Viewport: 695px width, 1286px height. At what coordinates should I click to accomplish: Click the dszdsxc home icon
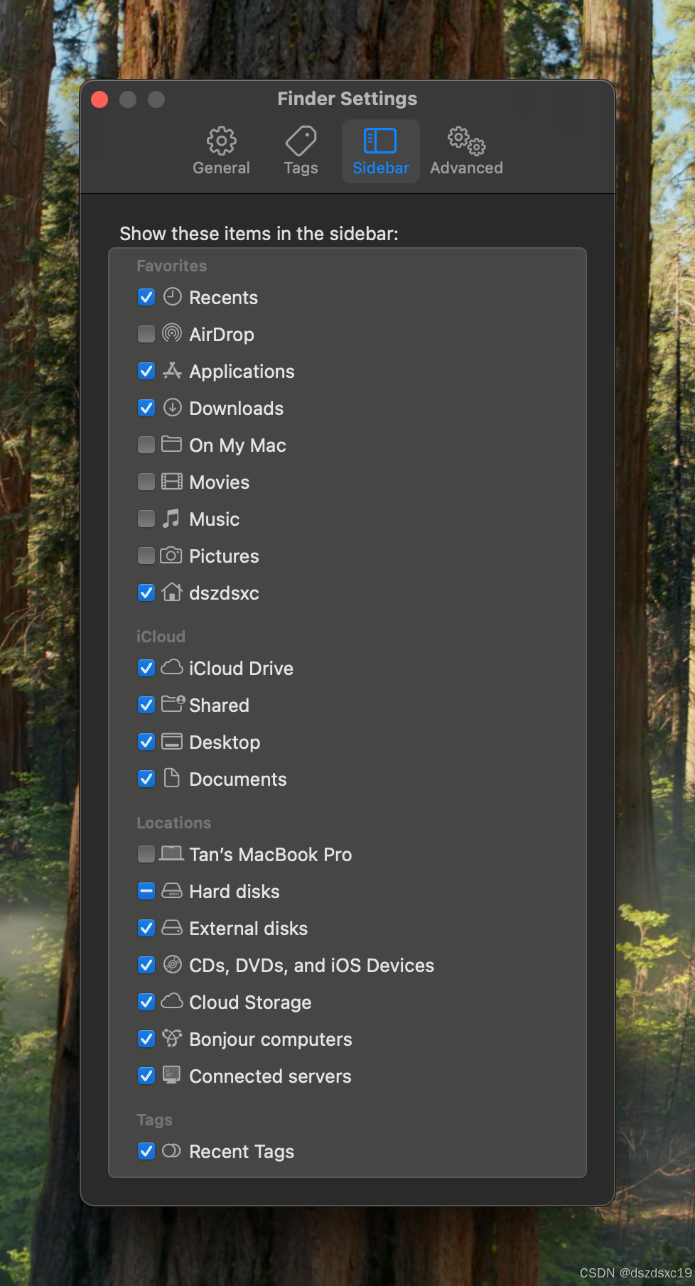[172, 592]
